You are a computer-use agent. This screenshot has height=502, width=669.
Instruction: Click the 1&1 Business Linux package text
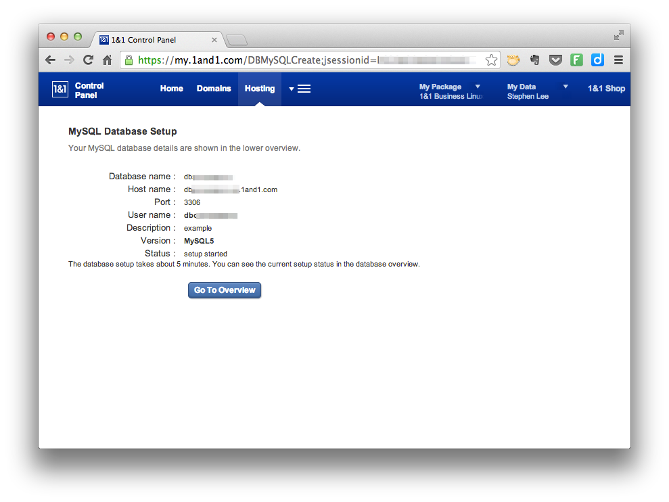coord(451,97)
